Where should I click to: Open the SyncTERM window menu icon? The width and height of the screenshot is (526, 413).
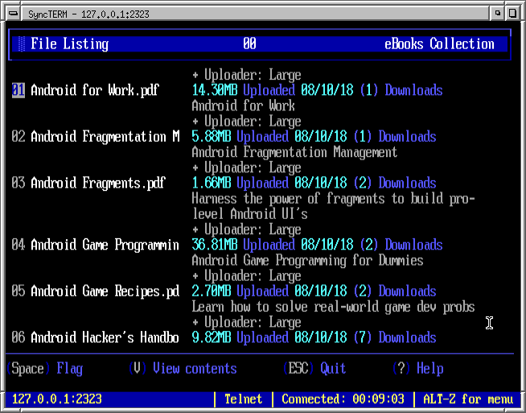pos(14,14)
